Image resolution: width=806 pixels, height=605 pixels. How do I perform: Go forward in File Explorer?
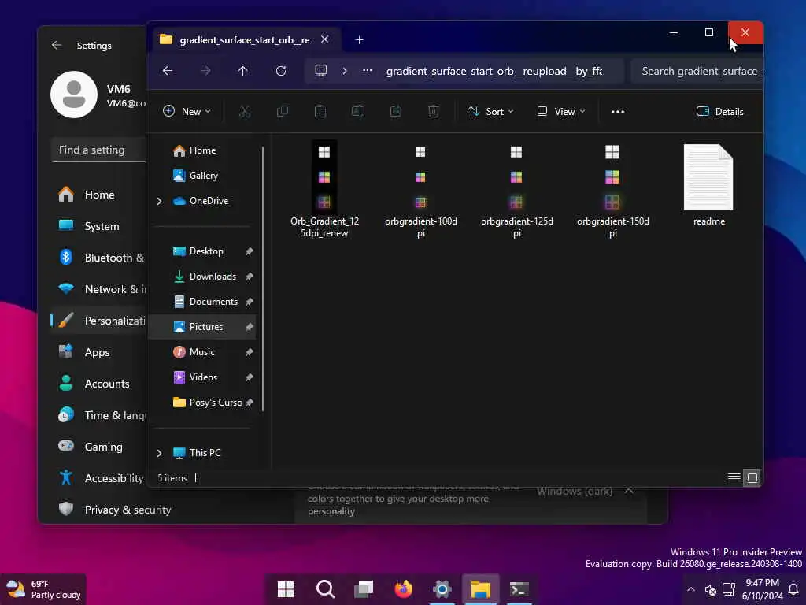(x=205, y=71)
